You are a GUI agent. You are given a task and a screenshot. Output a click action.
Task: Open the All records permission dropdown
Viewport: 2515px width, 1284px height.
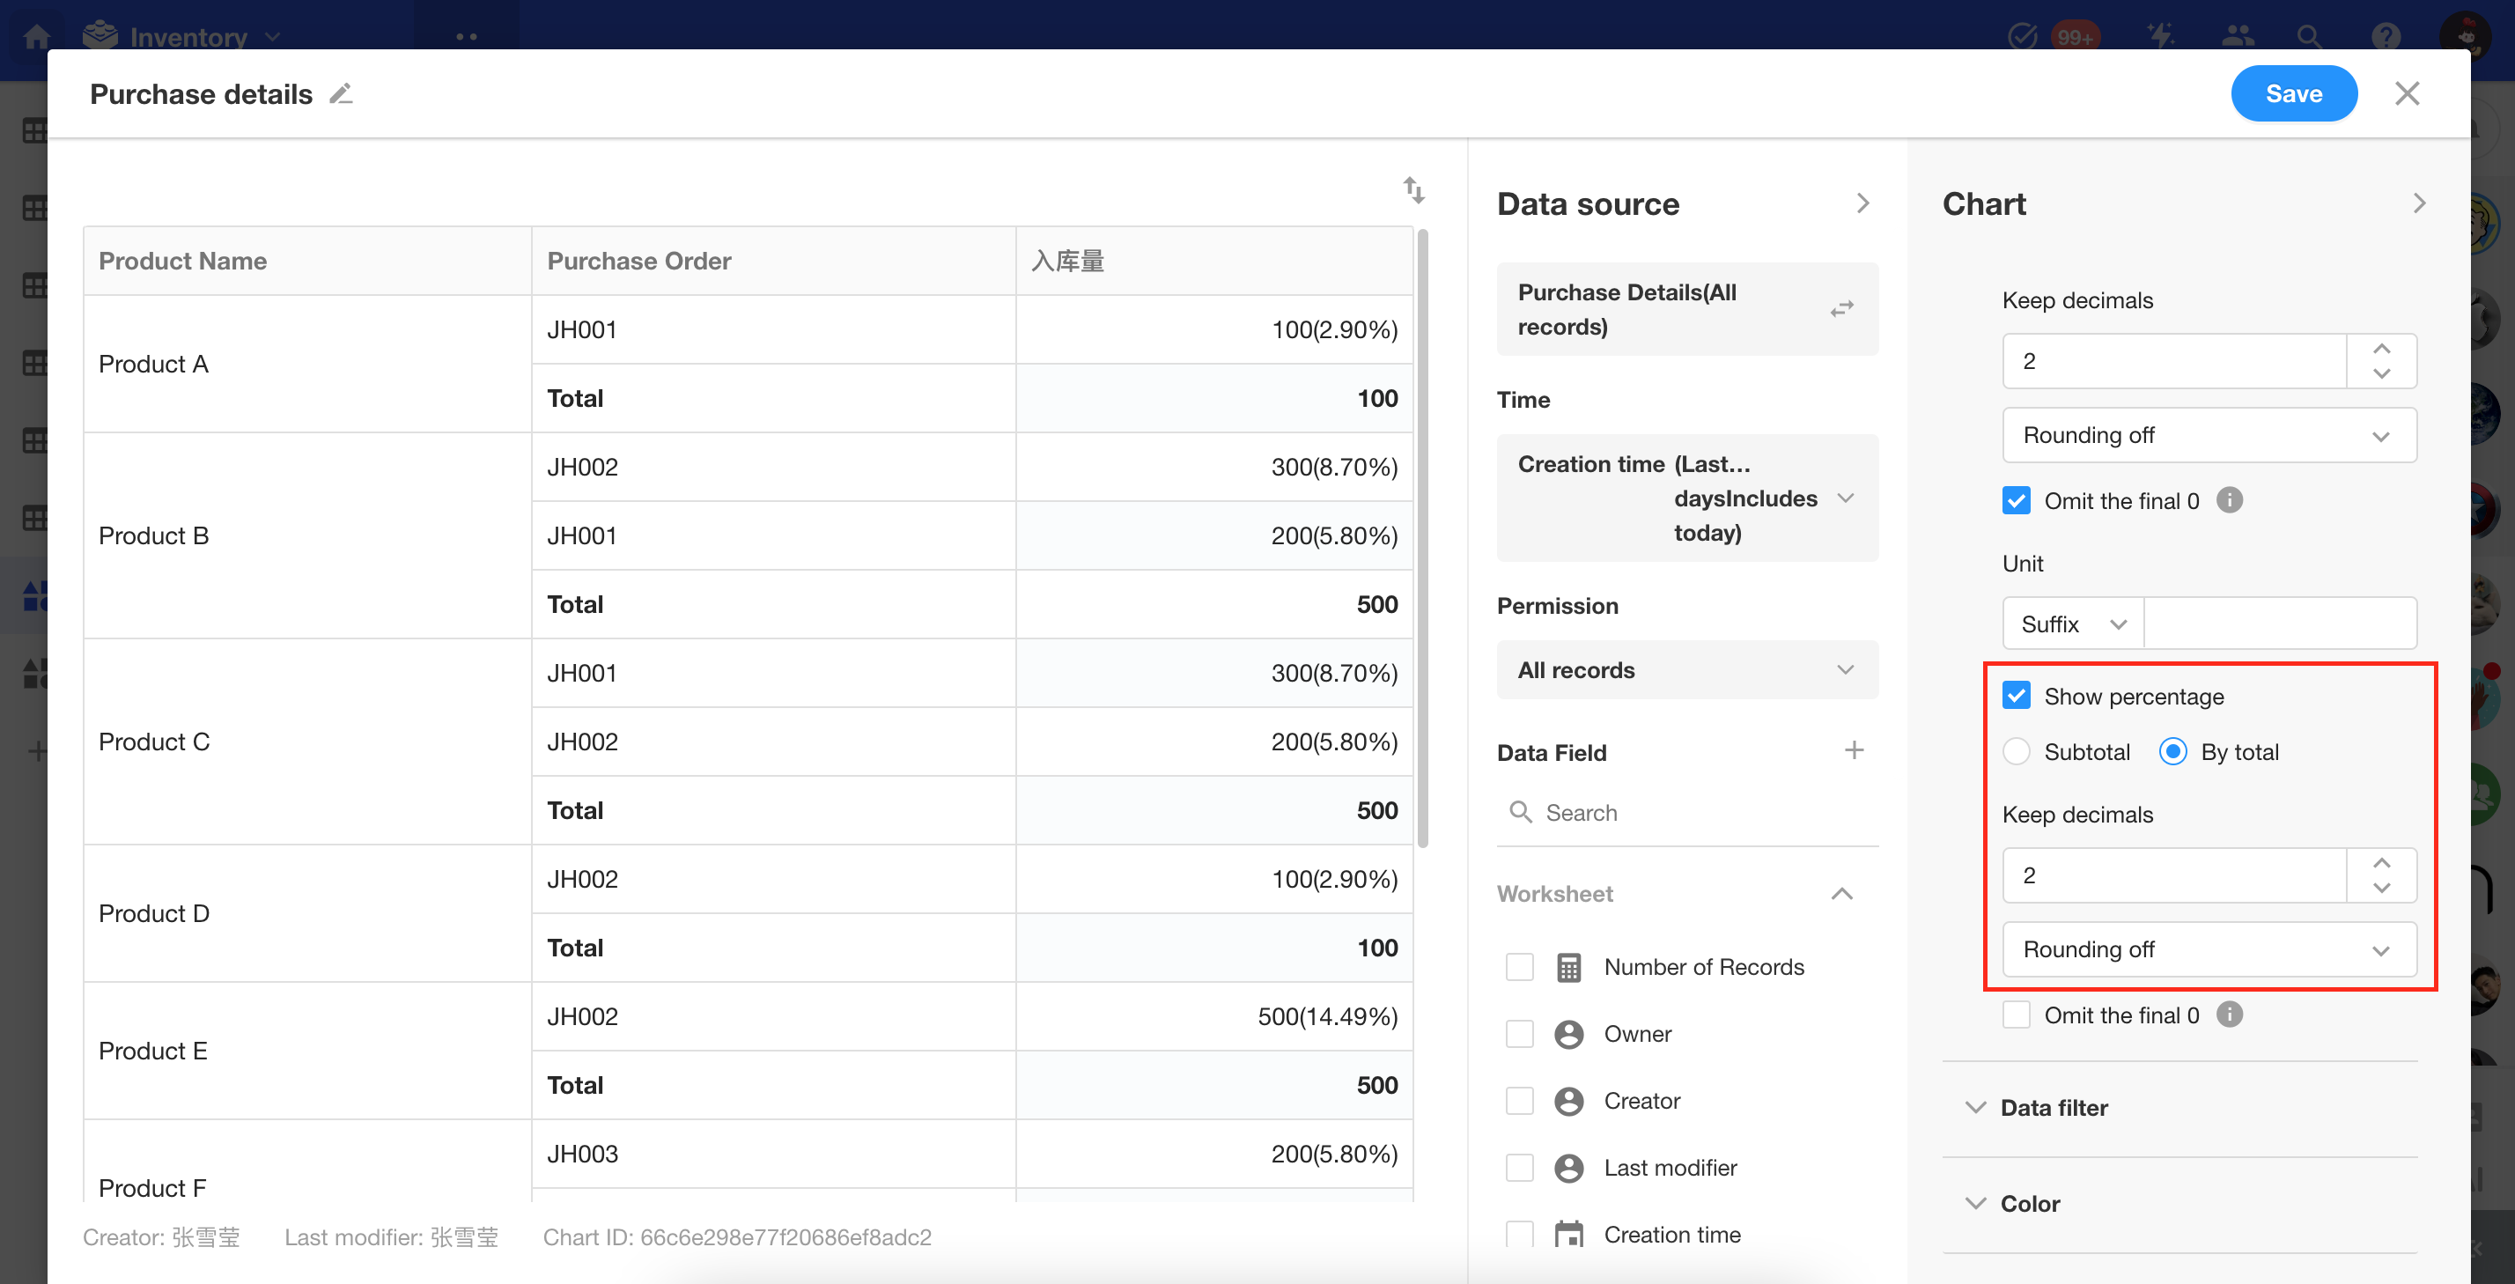click(x=1686, y=670)
